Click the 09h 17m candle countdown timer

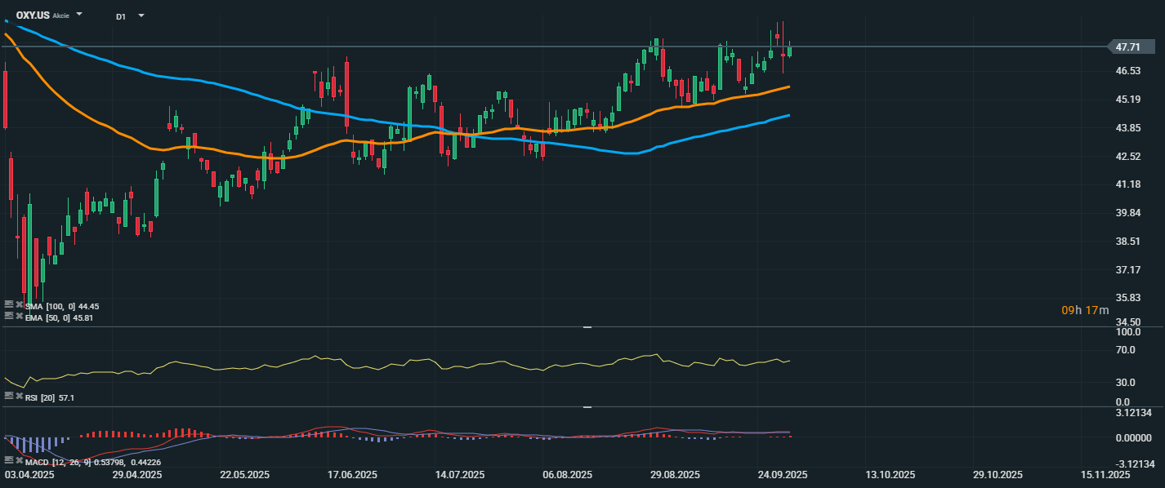pos(1085,310)
